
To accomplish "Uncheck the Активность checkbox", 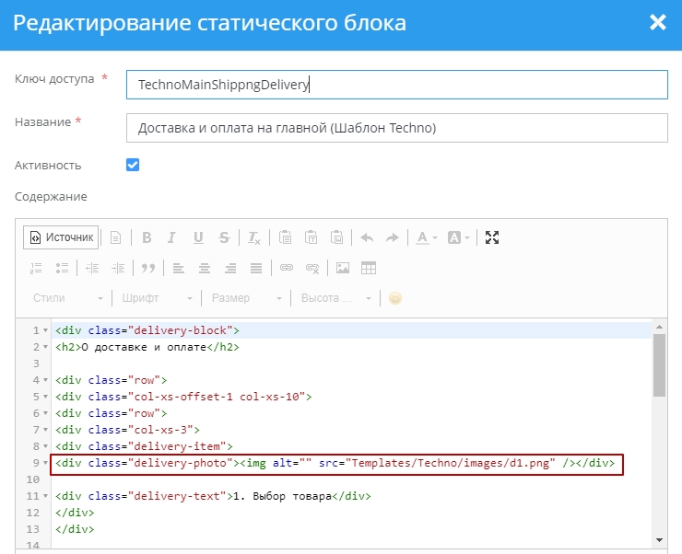I will coord(133,165).
